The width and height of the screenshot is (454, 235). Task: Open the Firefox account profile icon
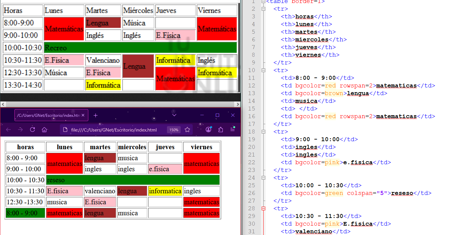point(208,130)
